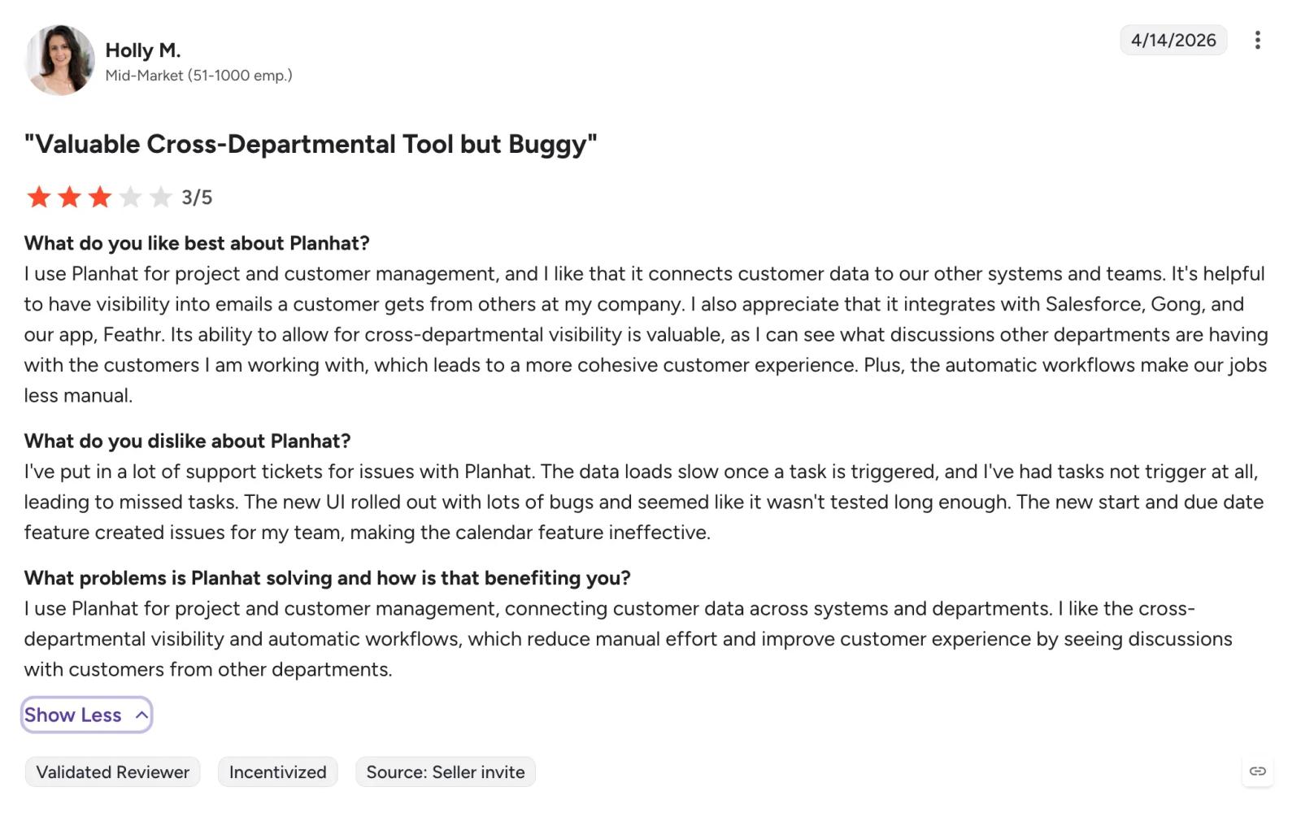Click the What do you like best heading
1301x813 pixels.
197,243
